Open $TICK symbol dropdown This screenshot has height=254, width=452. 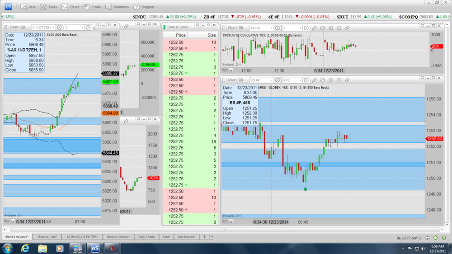(271, 28)
